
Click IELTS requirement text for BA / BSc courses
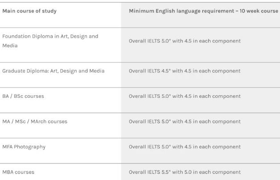click(185, 96)
